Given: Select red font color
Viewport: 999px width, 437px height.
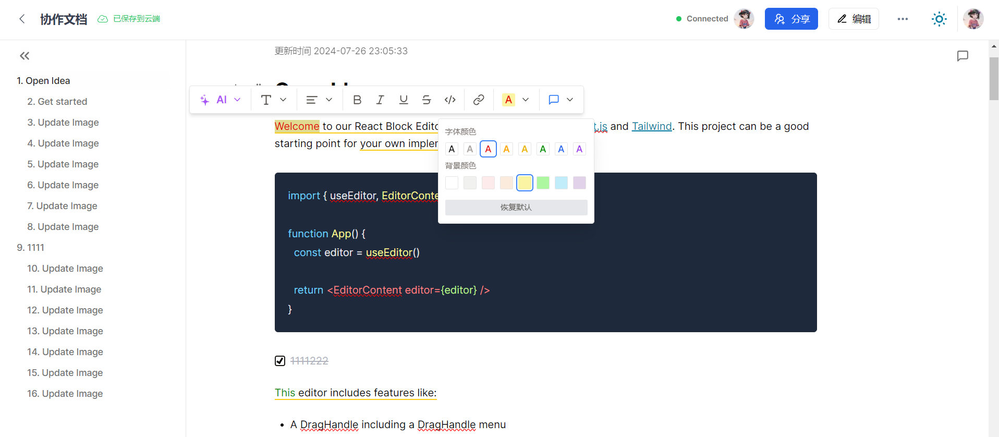Looking at the screenshot, I should 488,149.
